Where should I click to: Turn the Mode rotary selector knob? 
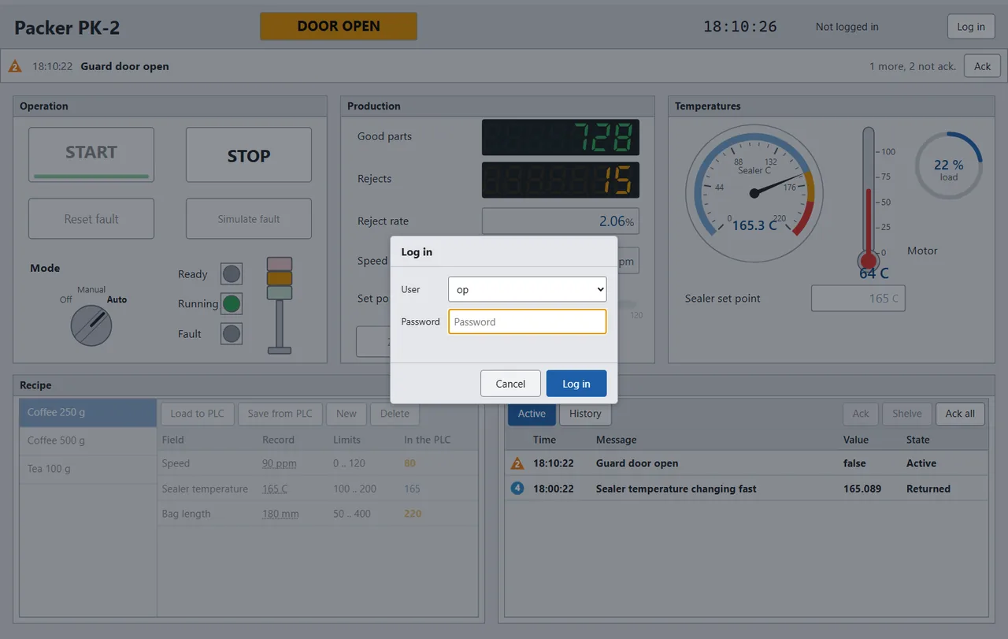point(91,325)
